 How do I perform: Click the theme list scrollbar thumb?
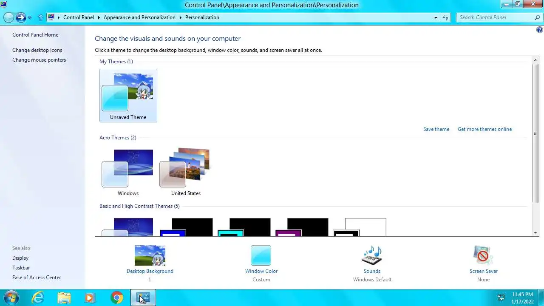coord(535,133)
